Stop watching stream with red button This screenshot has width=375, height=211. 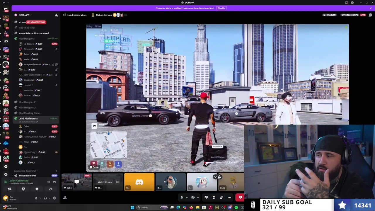(x=240, y=198)
